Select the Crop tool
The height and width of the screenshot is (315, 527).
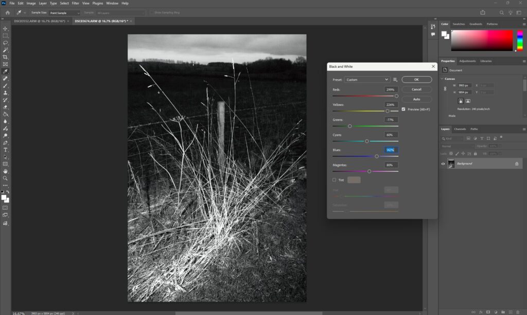(5, 57)
